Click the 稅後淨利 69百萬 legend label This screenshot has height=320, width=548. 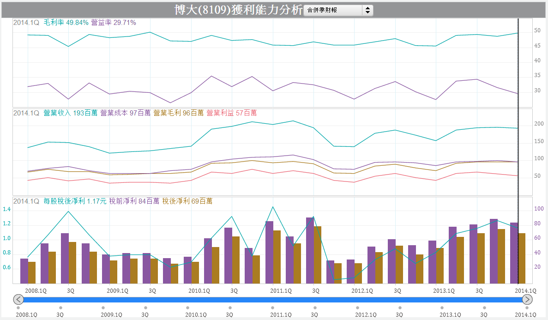[x=187, y=201]
